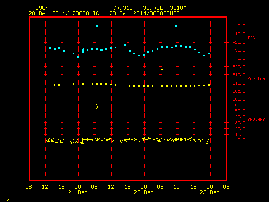Click the number 2 in the bottom corner
This screenshot has width=269, height=202.
[8, 199]
